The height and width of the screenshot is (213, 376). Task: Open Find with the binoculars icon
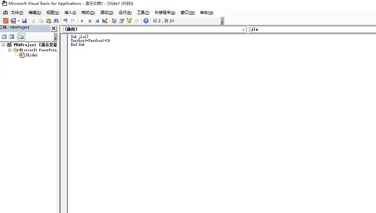point(56,21)
